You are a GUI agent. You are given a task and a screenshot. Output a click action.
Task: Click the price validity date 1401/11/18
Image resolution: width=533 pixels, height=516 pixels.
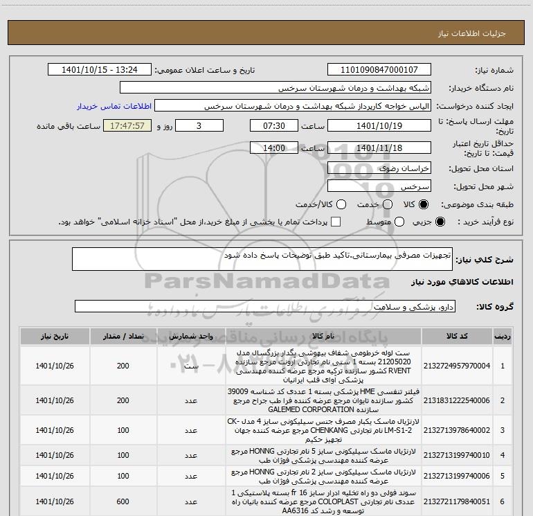pos(379,148)
